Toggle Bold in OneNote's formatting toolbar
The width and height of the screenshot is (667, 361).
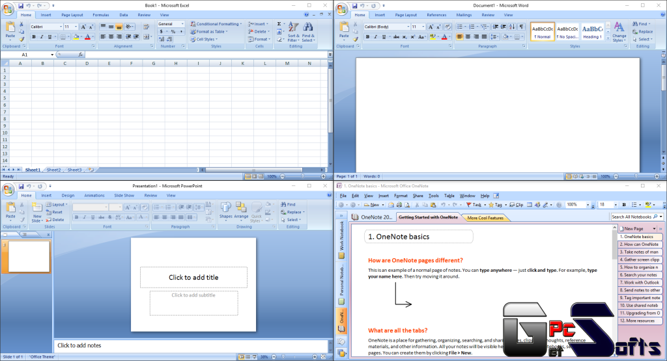pos(624,205)
